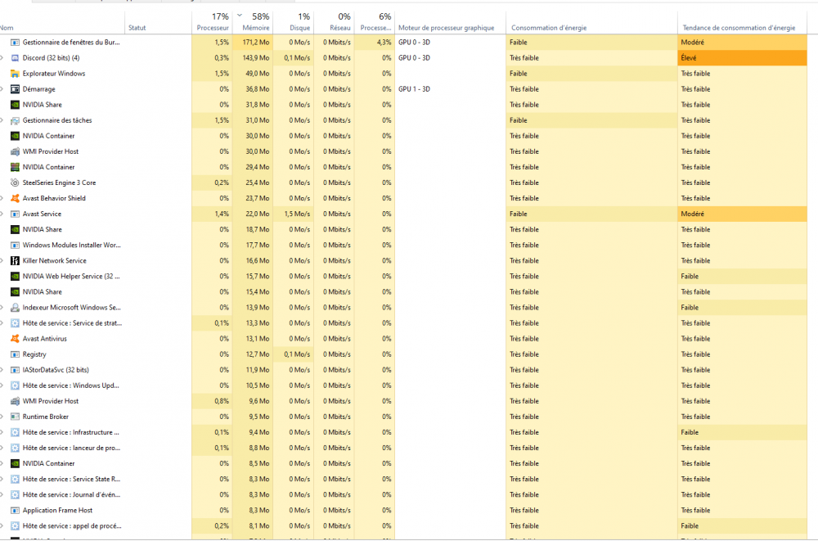
Task: Click the Registry process icon
Action: coord(15,354)
